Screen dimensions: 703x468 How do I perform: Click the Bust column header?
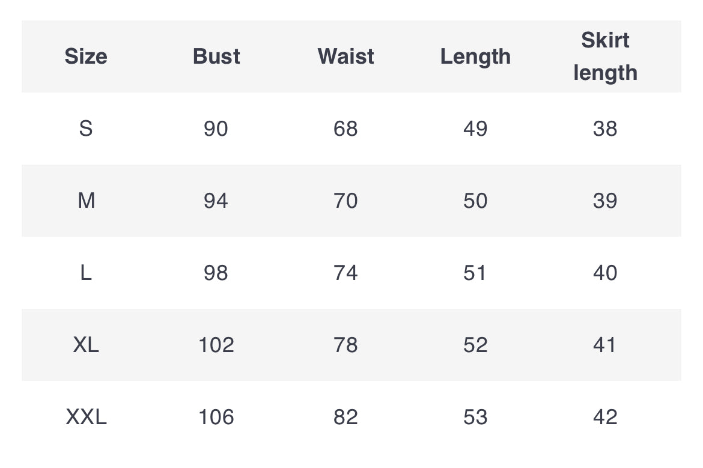click(x=216, y=56)
